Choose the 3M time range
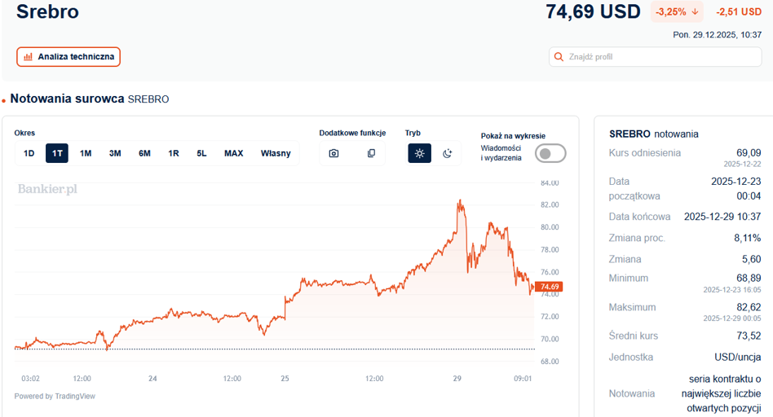The height and width of the screenshot is (417, 773). pyautogui.click(x=115, y=153)
